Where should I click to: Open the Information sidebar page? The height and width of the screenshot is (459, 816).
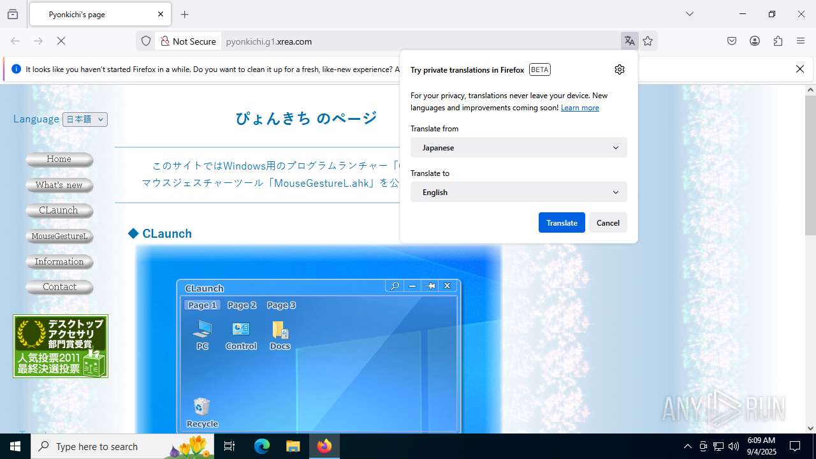click(x=59, y=261)
